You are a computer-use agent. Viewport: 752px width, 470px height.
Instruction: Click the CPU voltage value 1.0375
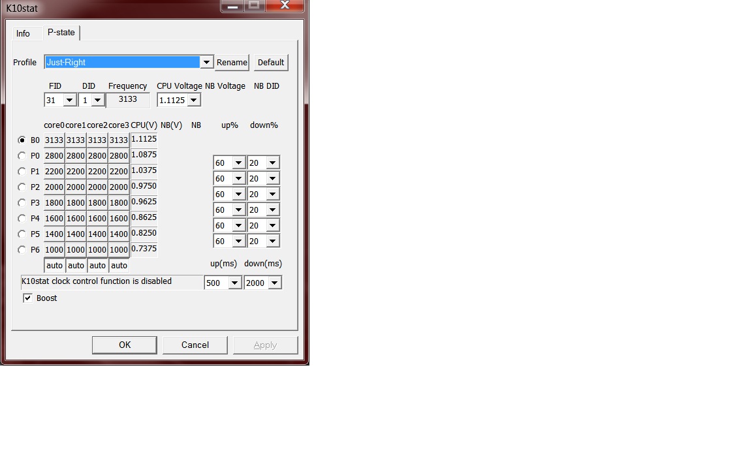click(144, 170)
